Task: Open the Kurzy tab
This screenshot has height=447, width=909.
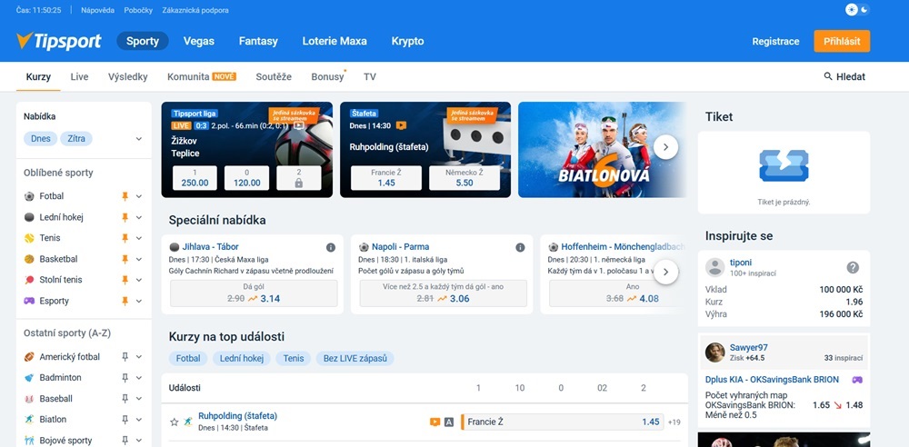Action: click(38, 76)
